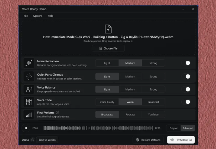Toggle the Voice Balance switch
This screenshot has width=216, height=149.
[186, 89]
